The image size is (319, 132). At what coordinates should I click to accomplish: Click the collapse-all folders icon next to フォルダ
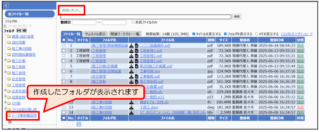click(19, 31)
